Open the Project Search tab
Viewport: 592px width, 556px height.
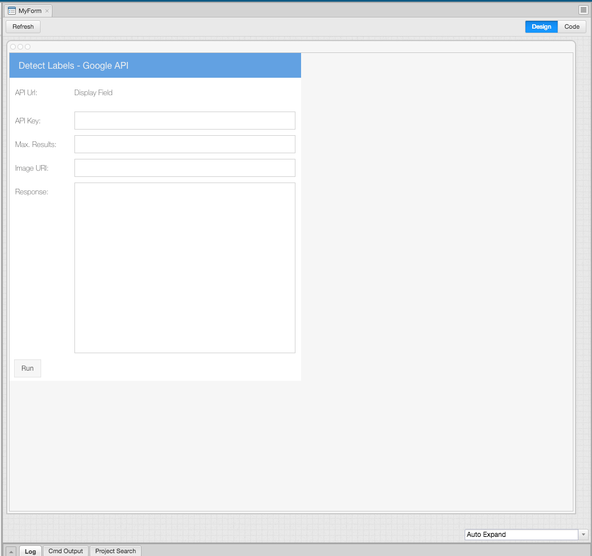(116, 551)
